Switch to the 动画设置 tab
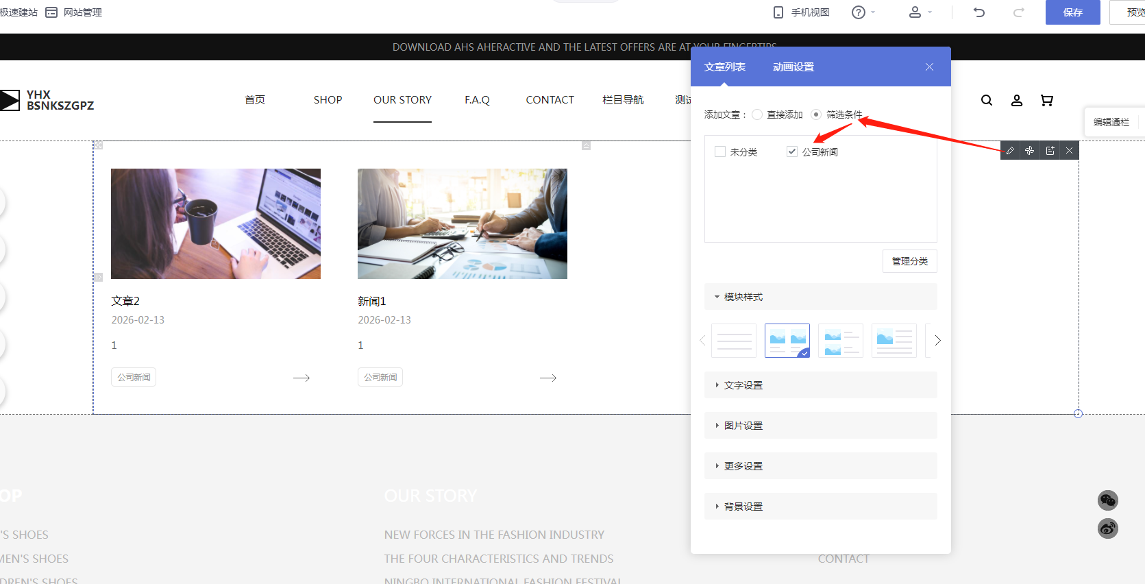Screen dimensions: 1145x584 coord(793,67)
